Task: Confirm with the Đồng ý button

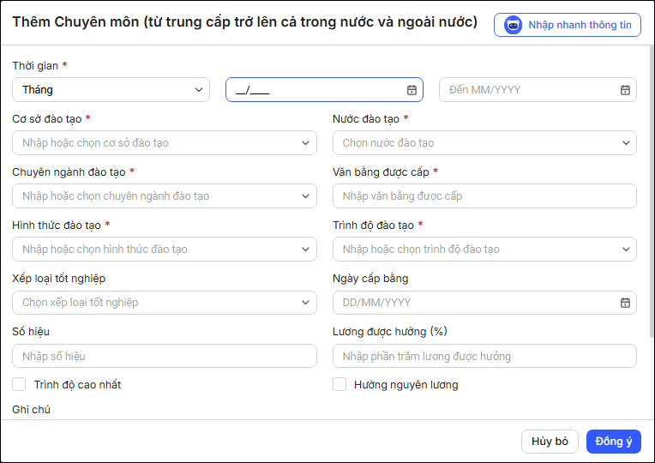Action: 614,442
